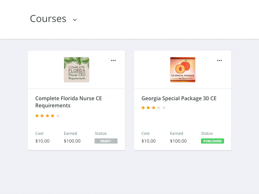Rate Florida course five stars
The height and width of the screenshot is (194, 259).
[58, 116]
